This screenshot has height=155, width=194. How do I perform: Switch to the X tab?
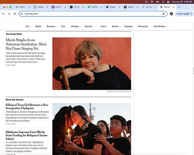[x=76, y=7]
